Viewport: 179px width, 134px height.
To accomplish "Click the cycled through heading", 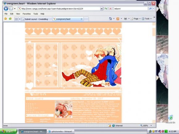I will pyautogui.click(x=39, y=115).
